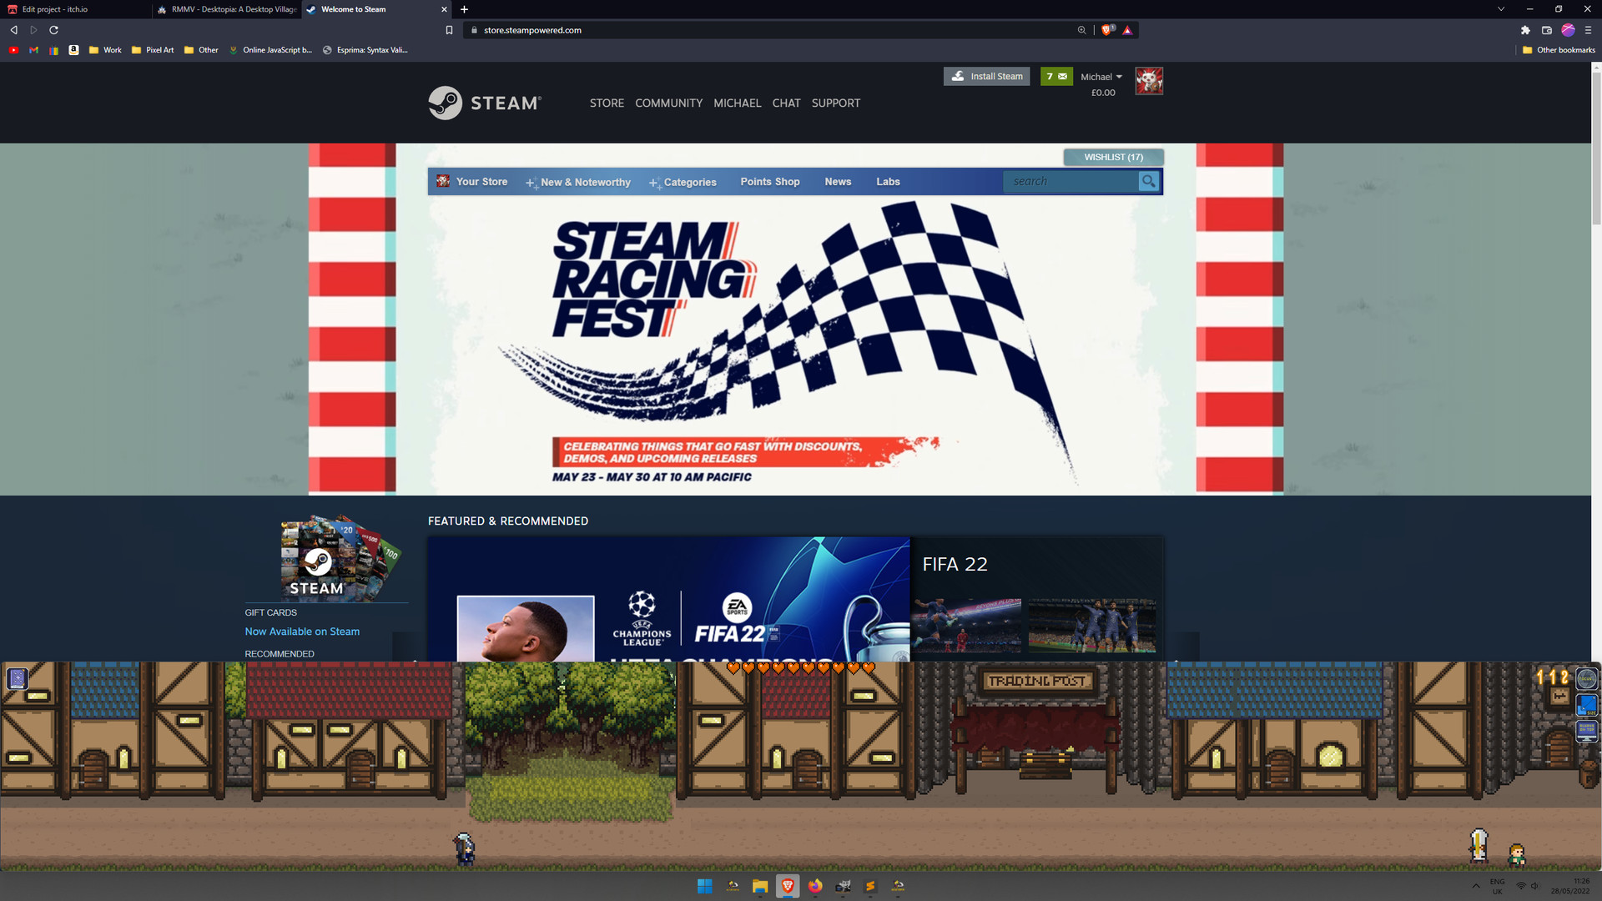This screenshot has height=901, width=1602.
Task: Open the Esprima Syntax Validator bookmark
Action: coord(365,50)
